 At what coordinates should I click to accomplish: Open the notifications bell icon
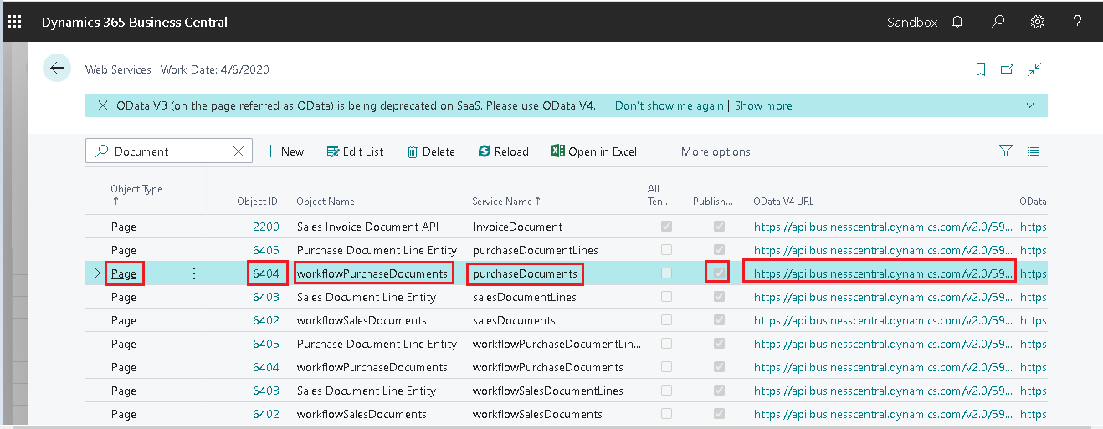[x=957, y=23]
